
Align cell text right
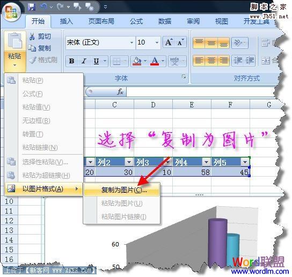(223, 61)
